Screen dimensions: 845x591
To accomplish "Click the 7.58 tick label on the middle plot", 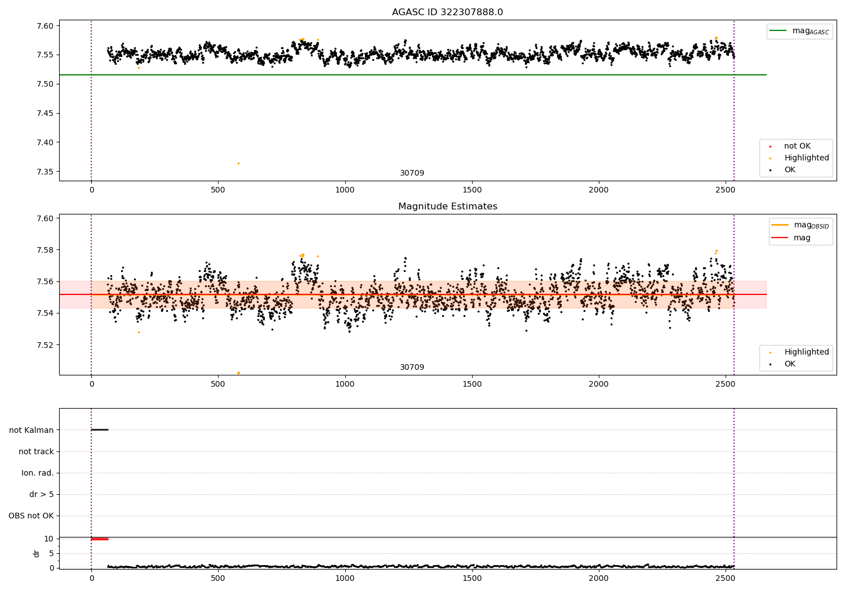I will pyautogui.click(x=44, y=250).
